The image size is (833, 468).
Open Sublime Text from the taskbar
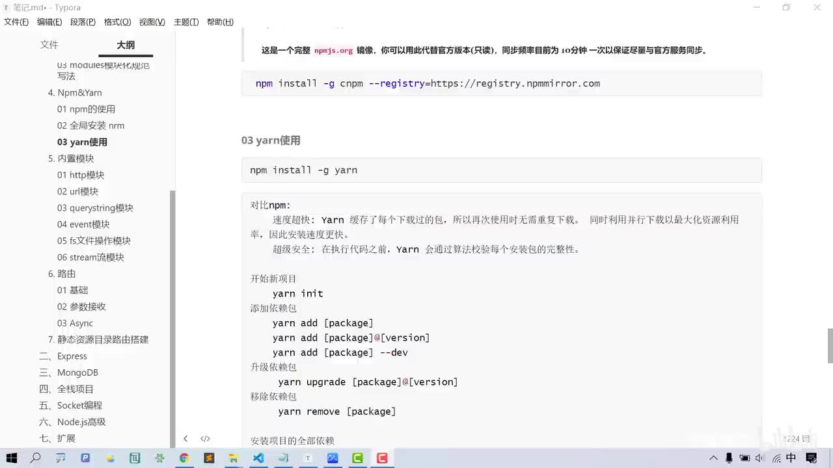click(209, 458)
